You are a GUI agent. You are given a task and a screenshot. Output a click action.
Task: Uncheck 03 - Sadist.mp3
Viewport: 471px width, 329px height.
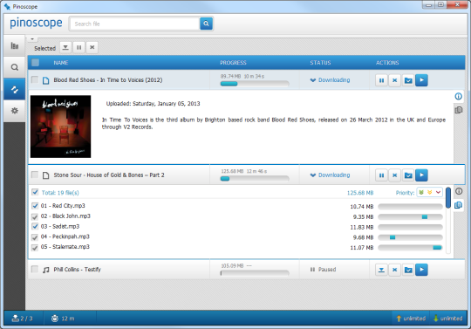[35, 226]
